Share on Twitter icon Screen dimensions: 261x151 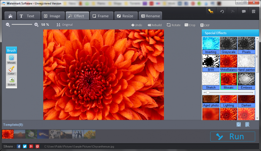pos(25,146)
